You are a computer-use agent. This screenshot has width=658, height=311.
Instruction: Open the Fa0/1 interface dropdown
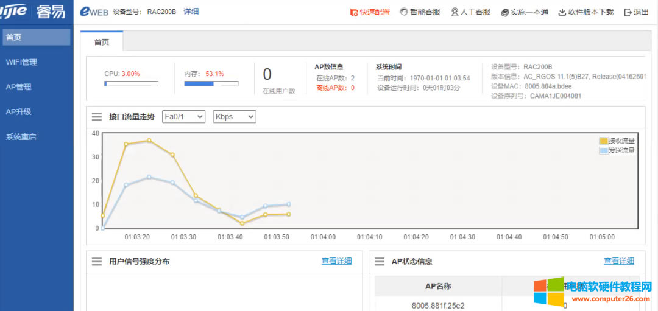[183, 117]
